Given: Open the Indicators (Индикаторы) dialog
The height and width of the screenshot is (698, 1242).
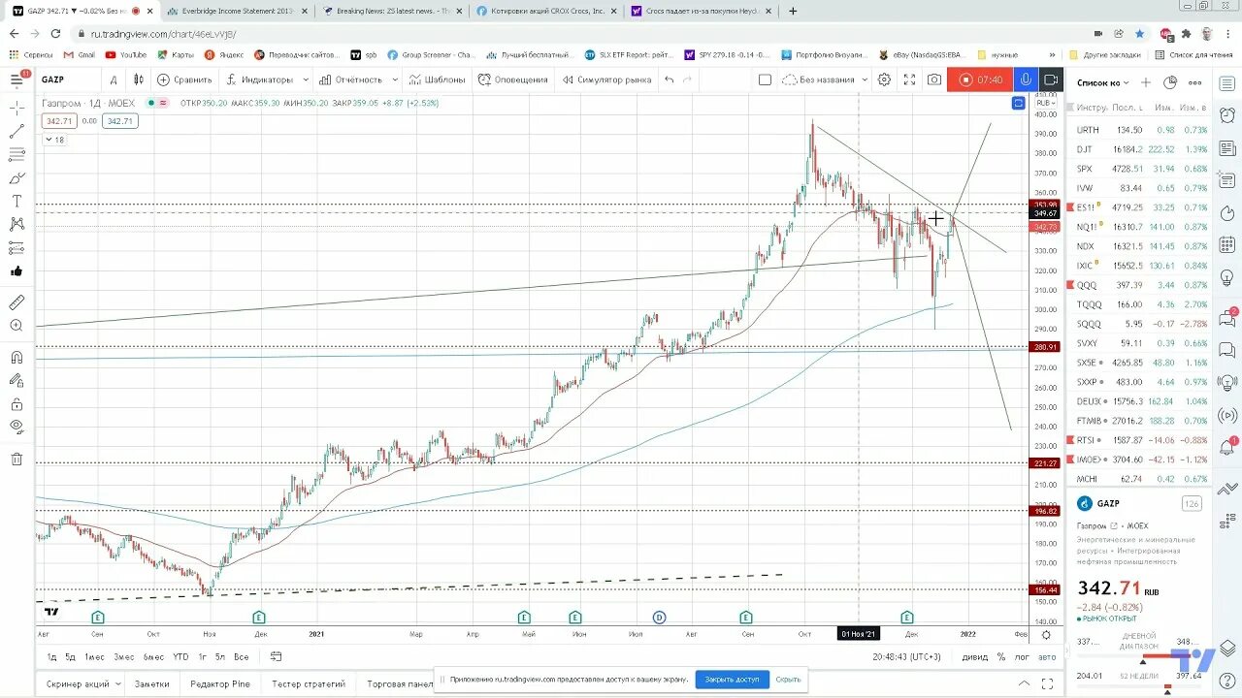Looking at the screenshot, I should coord(259,79).
